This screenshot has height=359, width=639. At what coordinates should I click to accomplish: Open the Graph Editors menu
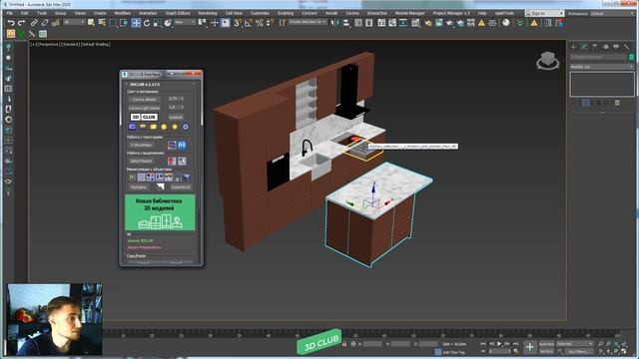coord(178,13)
